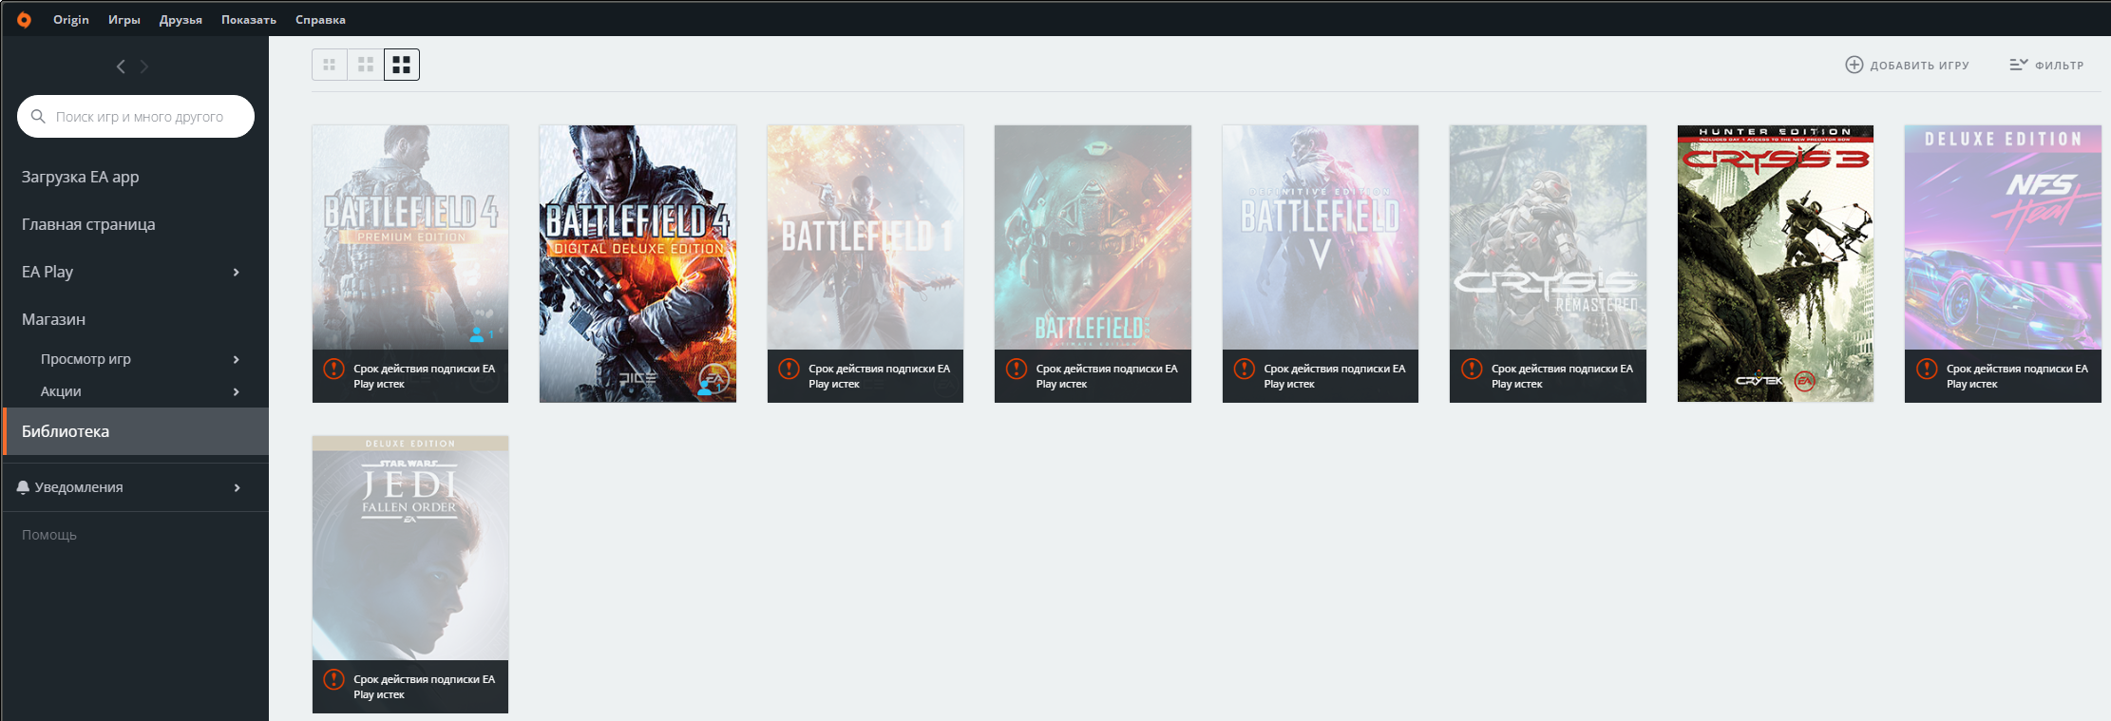The width and height of the screenshot is (2111, 721).
Task: Click the warning icon under Jedi Fallen Order
Action: [333, 679]
